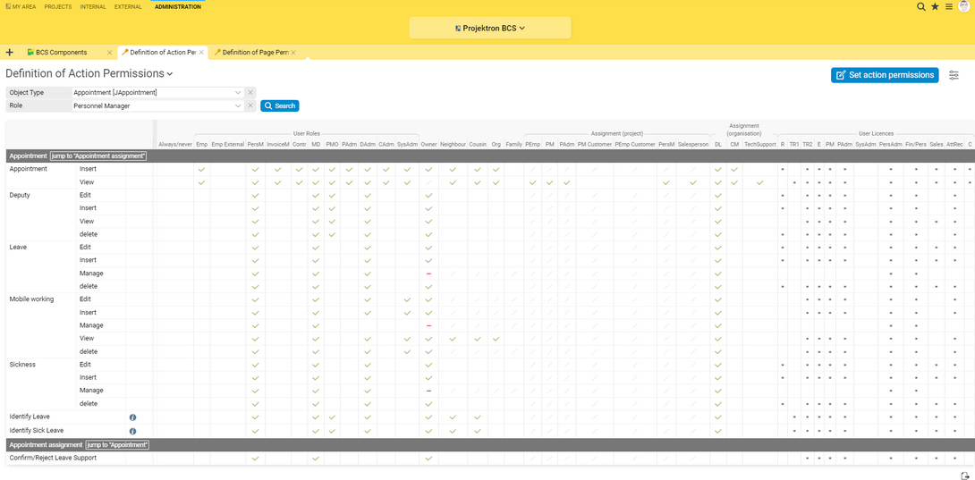This screenshot has height=480, width=975.
Task: Click the 'Identify Sick Leave' row label
Action: point(37,430)
